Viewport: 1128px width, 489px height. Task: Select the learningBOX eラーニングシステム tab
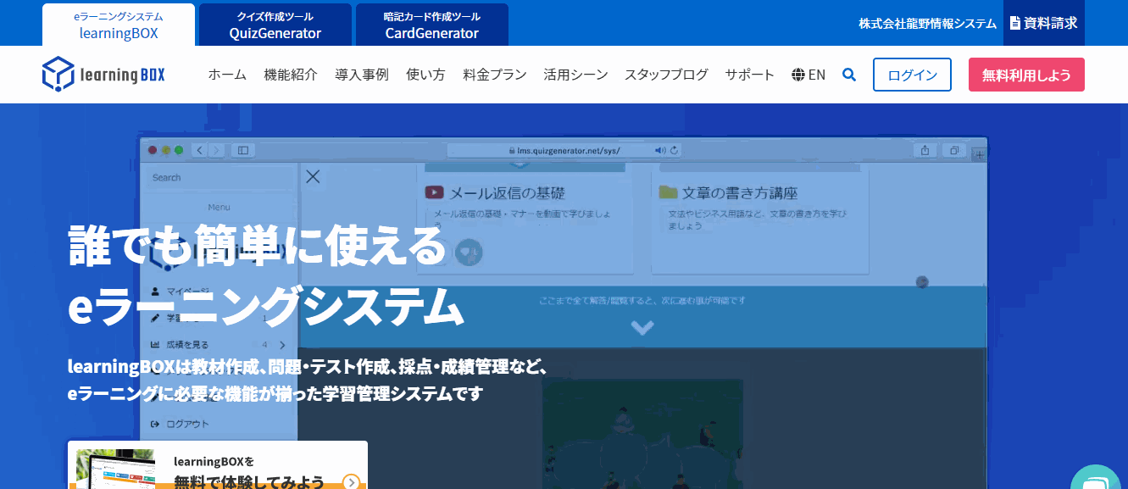tap(119, 25)
